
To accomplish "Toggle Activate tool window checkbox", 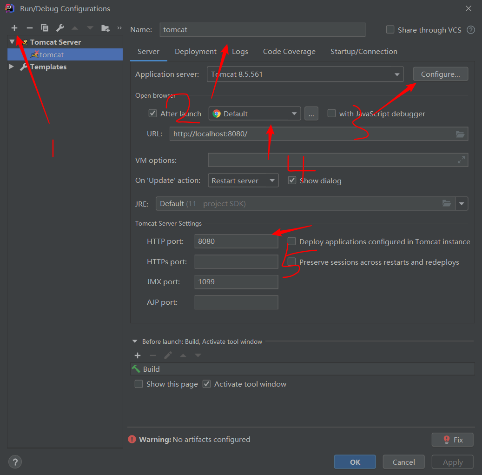I will pos(206,384).
